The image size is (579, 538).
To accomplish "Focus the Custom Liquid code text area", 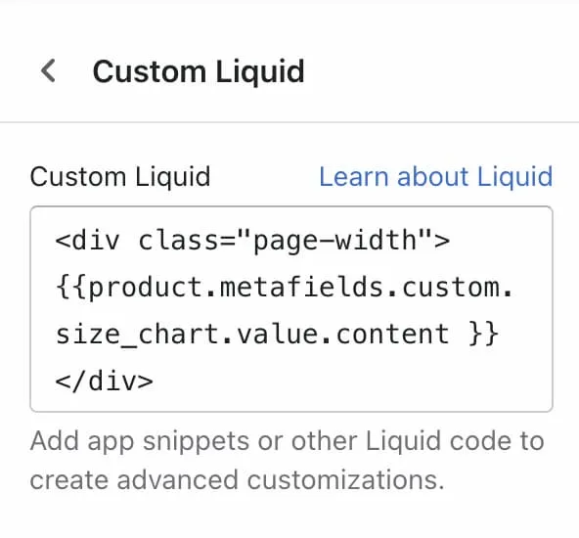I will [291, 309].
